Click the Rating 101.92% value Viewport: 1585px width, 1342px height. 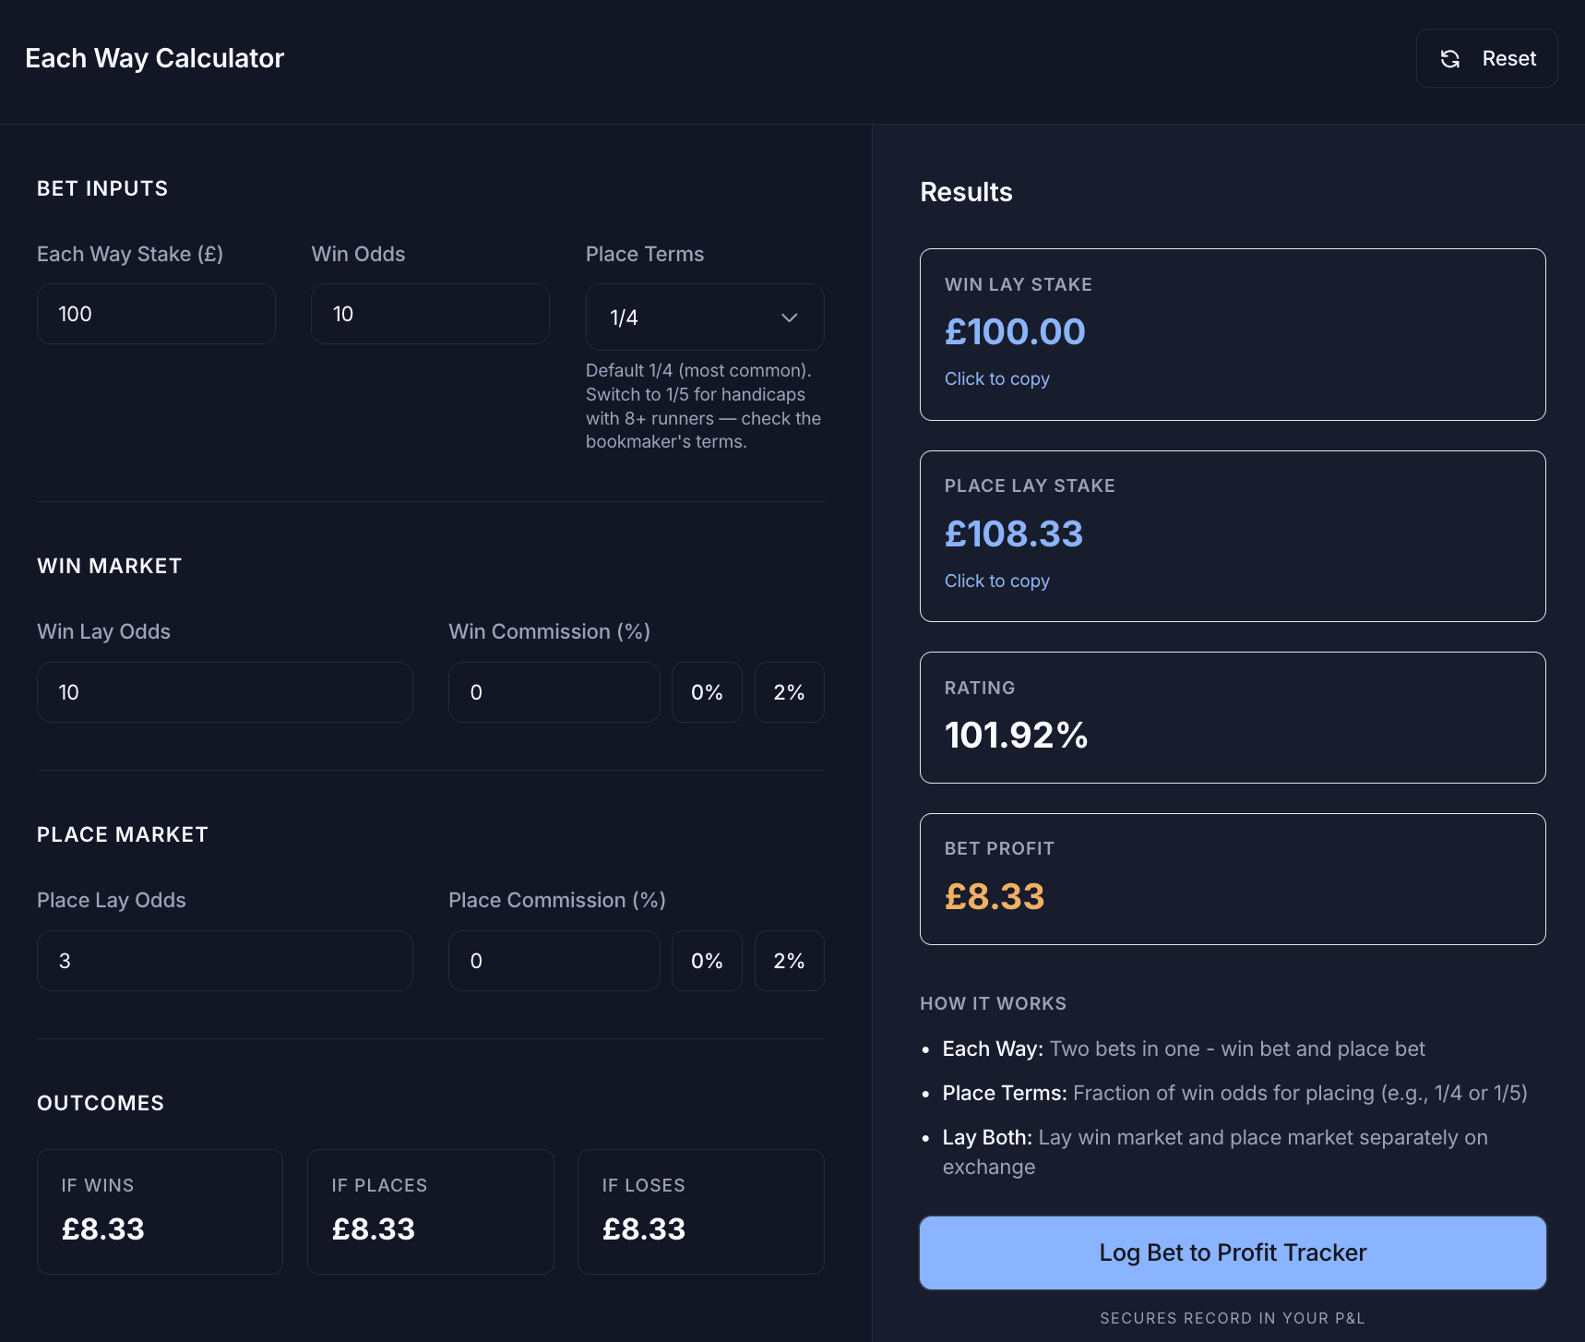pos(1016,736)
